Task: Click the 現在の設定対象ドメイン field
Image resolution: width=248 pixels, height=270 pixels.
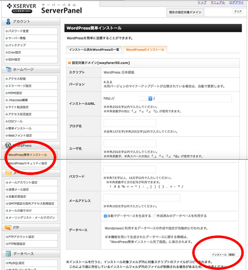Action: point(218,12)
